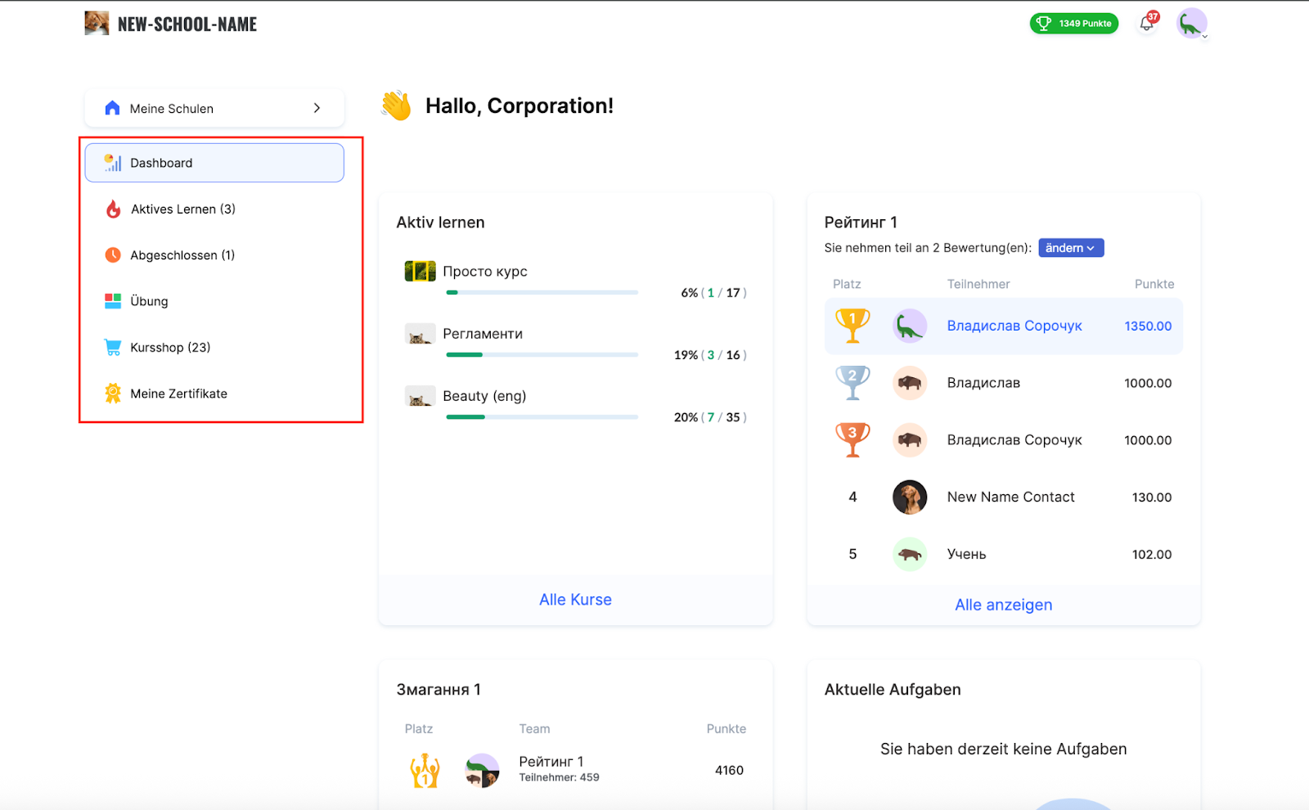The height and width of the screenshot is (810, 1309).
Task: Click the gold first-place trophy icon
Action: (x=852, y=326)
